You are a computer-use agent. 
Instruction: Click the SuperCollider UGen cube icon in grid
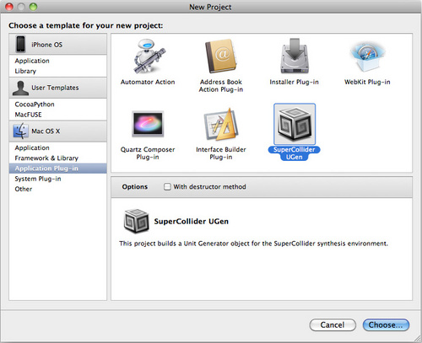click(x=295, y=124)
